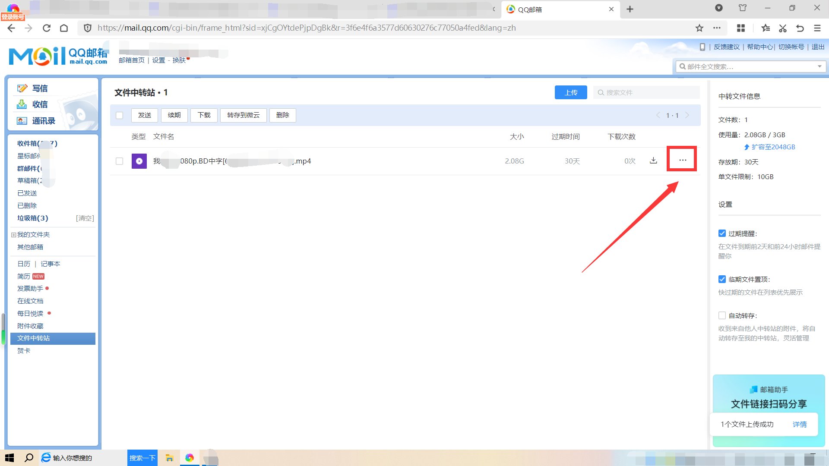The image size is (829, 466).
Task: Disable the 过期提醒 checkbox
Action: (722, 233)
